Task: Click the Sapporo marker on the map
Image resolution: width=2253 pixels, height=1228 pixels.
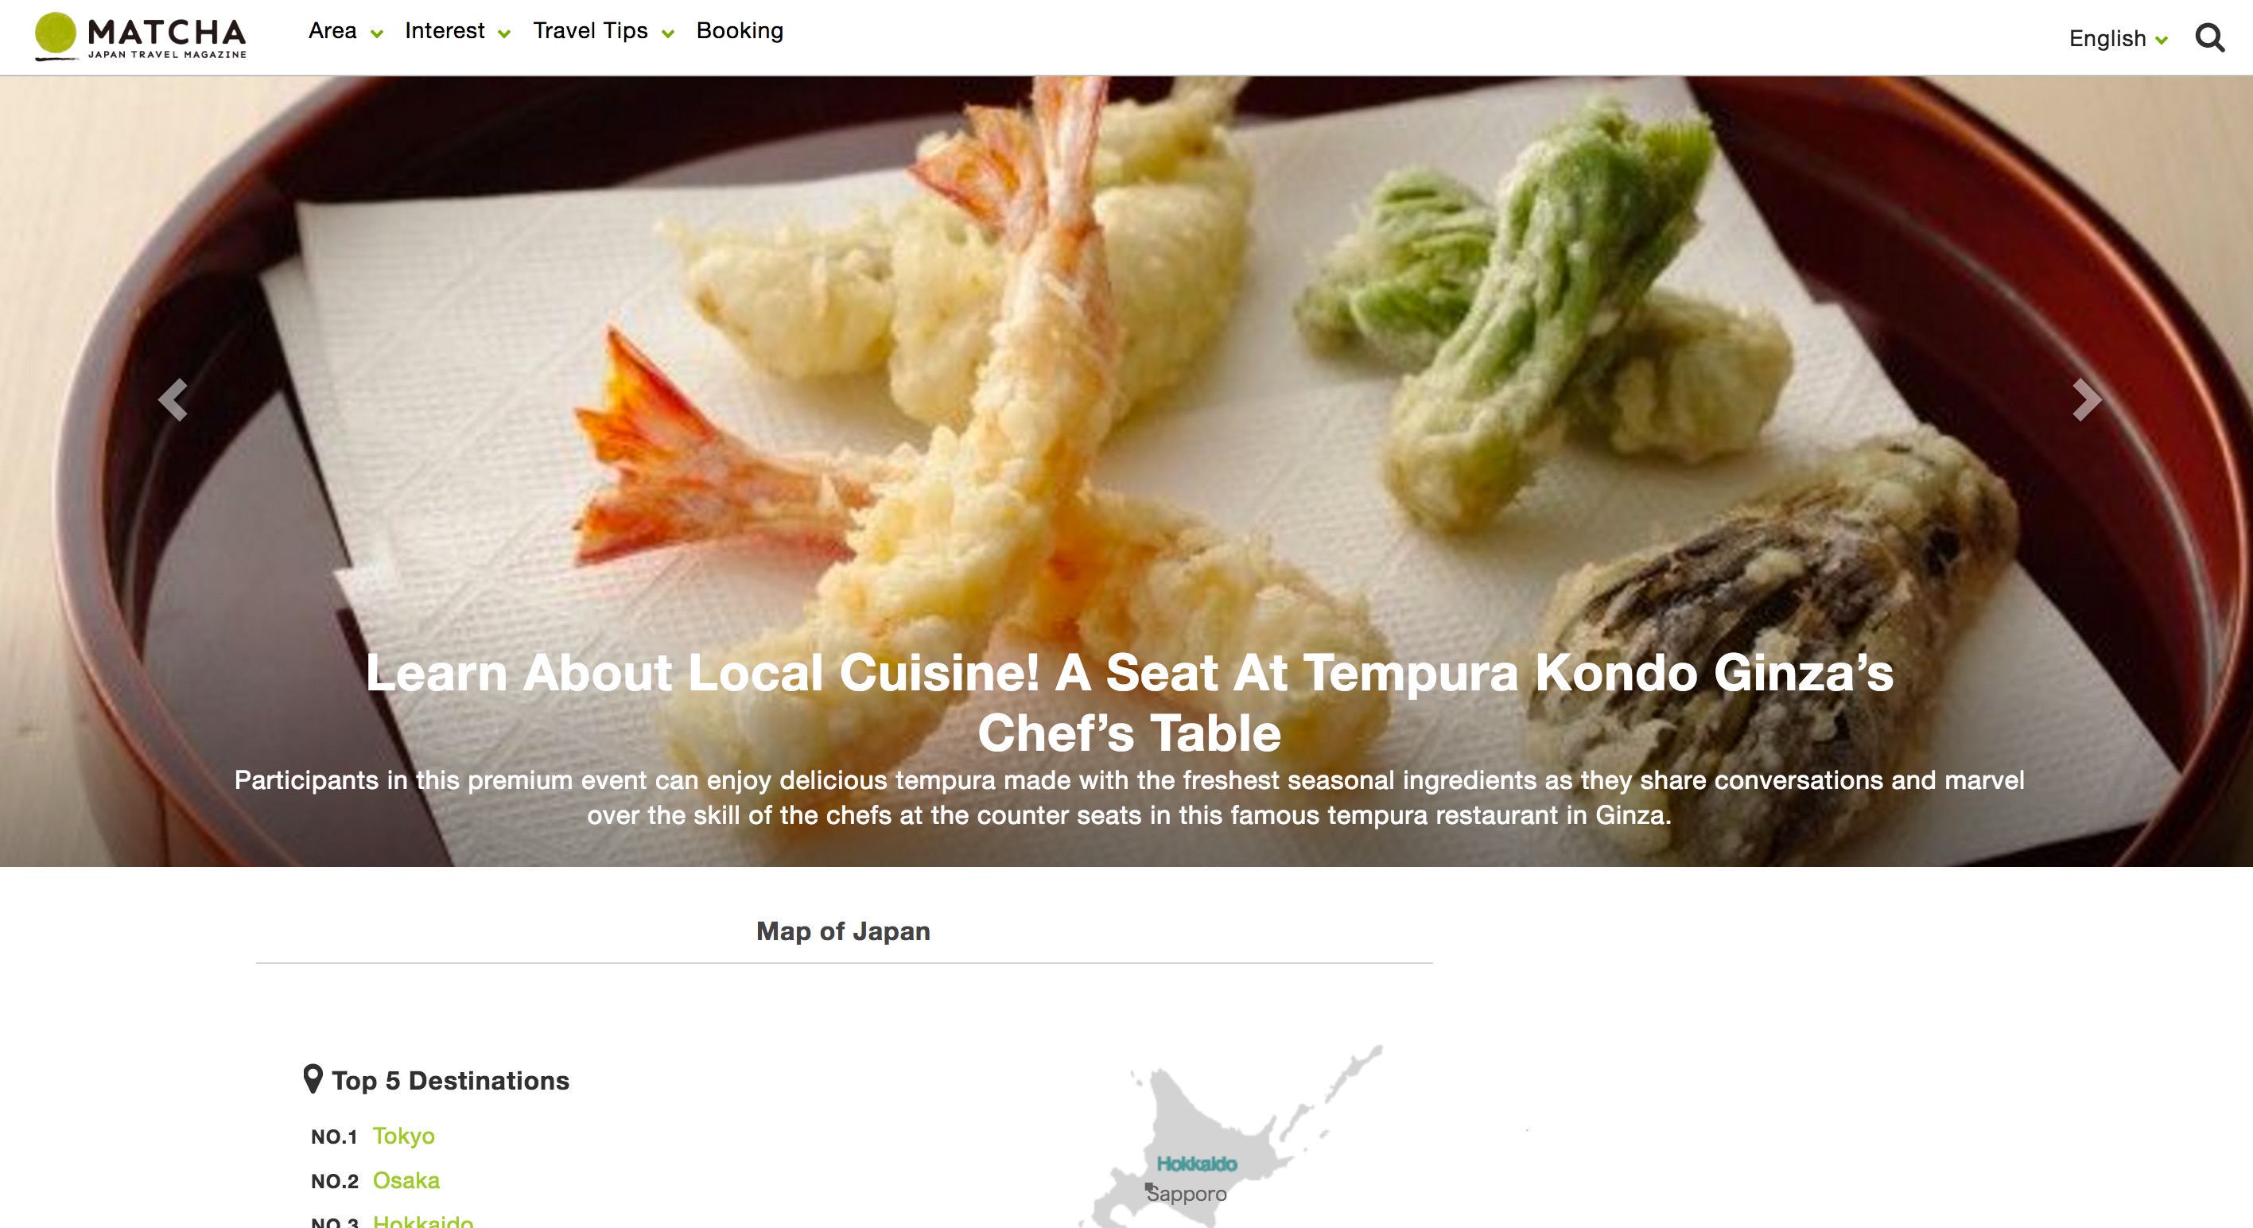Action: 1149,1187
